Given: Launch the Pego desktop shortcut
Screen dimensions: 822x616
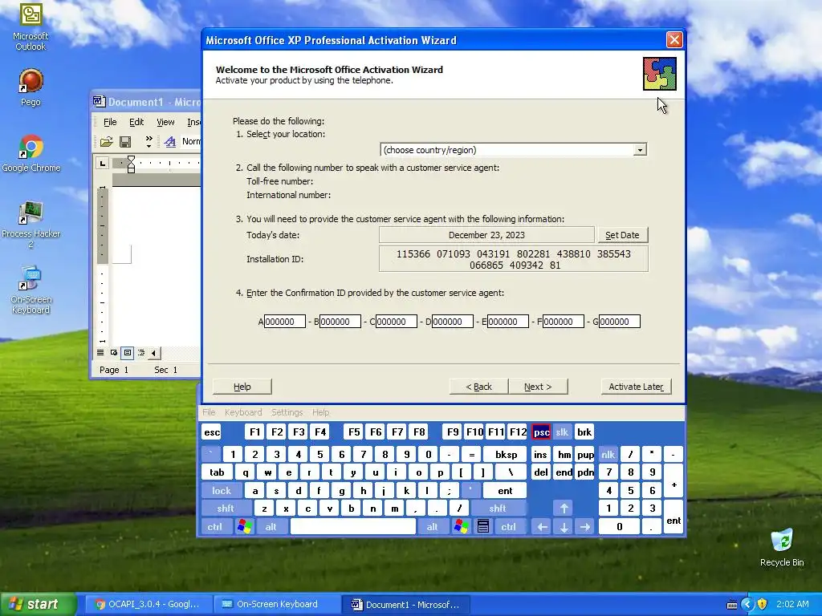Looking at the screenshot, I should [x=31, y=87].
